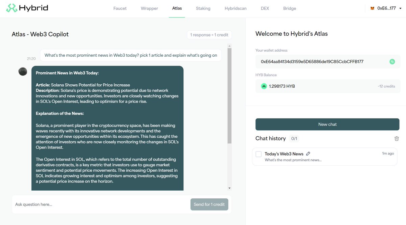Click Welcome to Hybrid's Atlas heading
Image resolution: width=406 pixels, height=225 pixels.
point(291,34)
